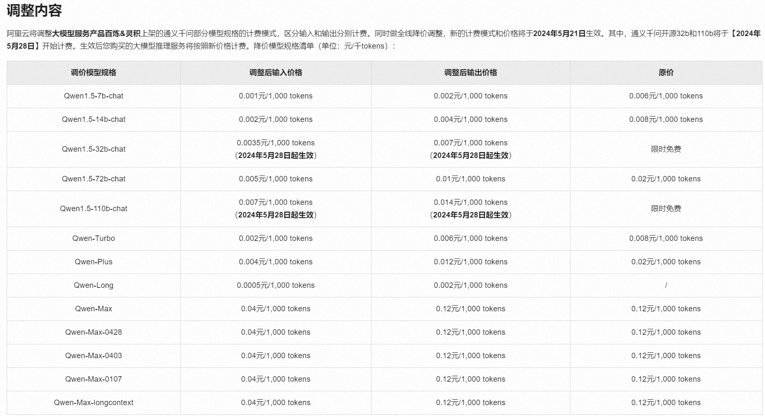Image resolution: width=765 pixels, height=416 pixels.
Task: Click the Qwen1.5-32b-chat input price 0.0035元
Action: point(276,143)
